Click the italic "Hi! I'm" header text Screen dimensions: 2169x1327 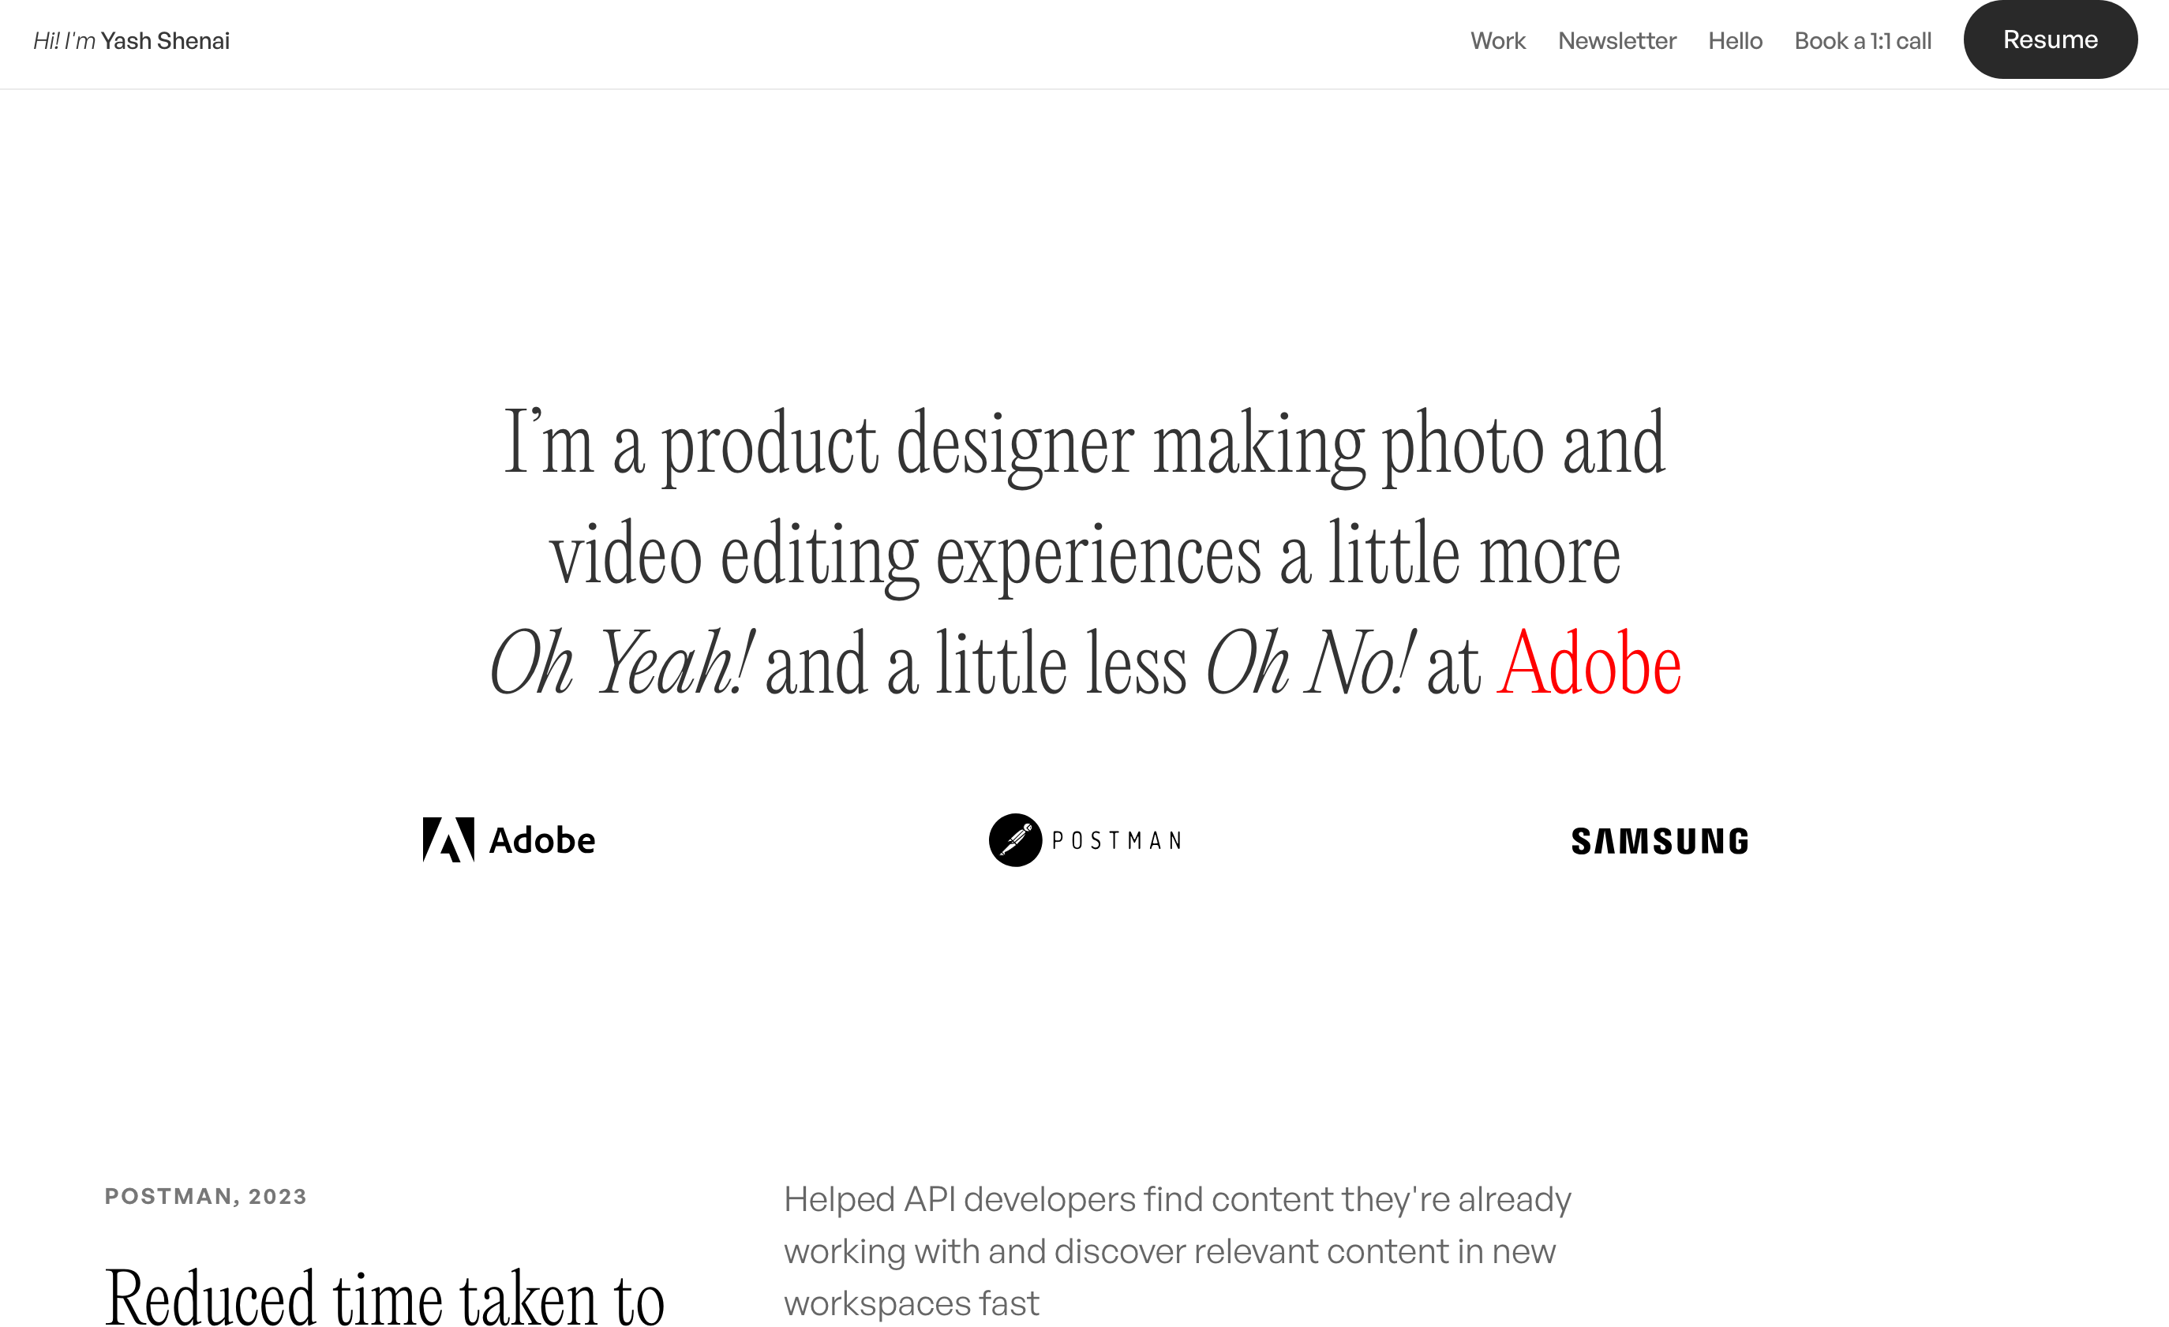click(64, 40)
